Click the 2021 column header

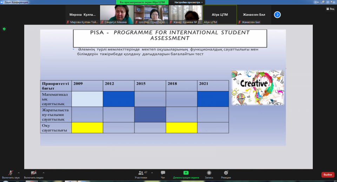tap(213, 86)
